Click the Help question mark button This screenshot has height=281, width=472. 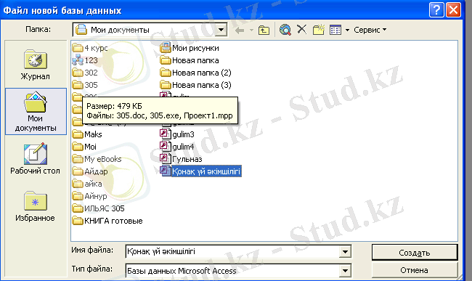point(436,10)
